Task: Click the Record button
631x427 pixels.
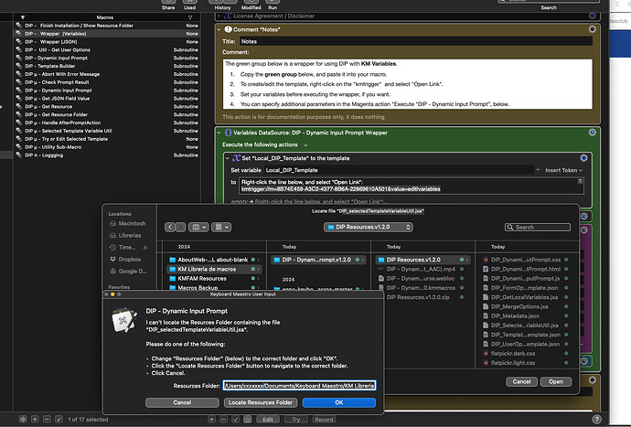Action: pos(324,420)
